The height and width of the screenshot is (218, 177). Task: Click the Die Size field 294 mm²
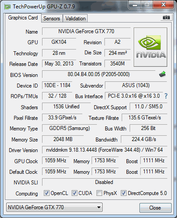pyautogui.click(x=118, y=53)
